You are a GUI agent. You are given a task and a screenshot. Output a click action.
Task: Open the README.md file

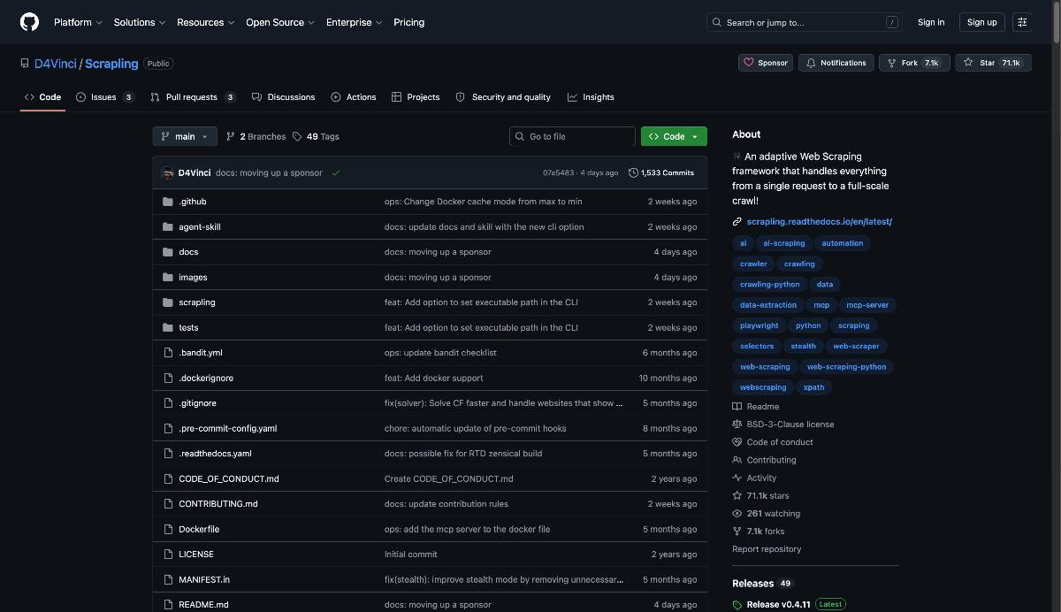(x=203, y=605)
